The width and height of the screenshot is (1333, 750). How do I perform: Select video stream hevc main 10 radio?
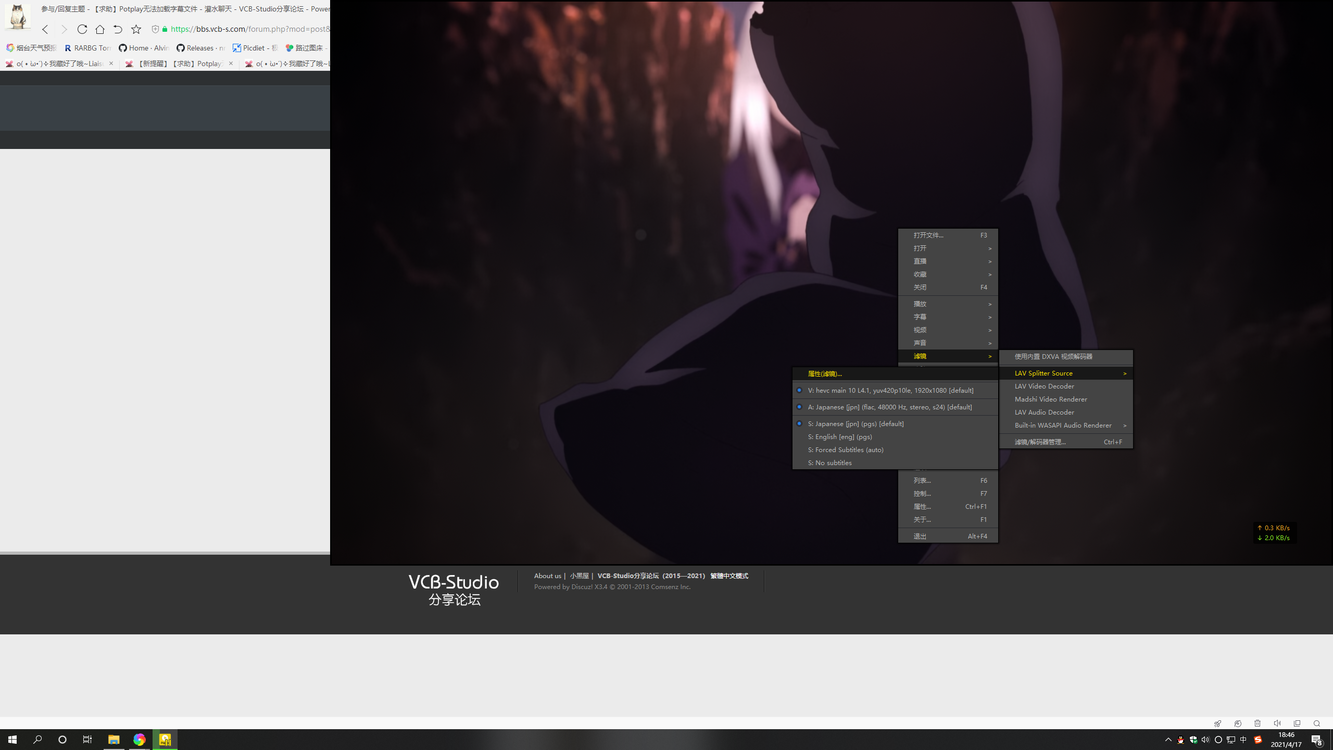tap(895, 391)
